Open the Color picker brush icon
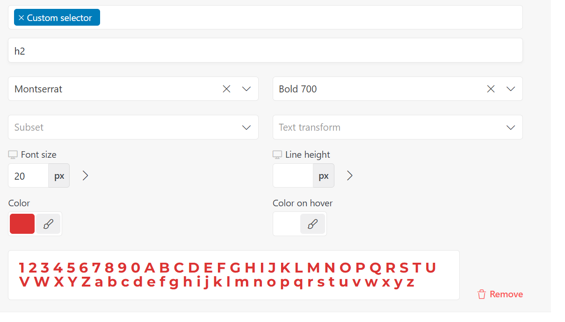Viewport: 565px width, 322px height. pos(48,224)
